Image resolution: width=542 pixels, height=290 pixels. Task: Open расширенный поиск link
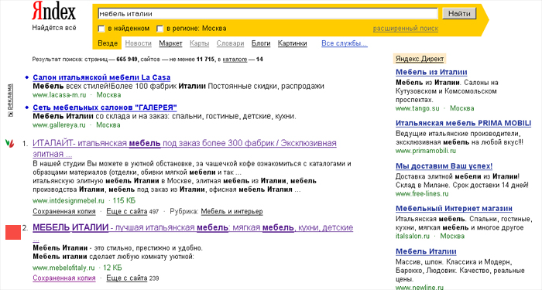[406, 29]
